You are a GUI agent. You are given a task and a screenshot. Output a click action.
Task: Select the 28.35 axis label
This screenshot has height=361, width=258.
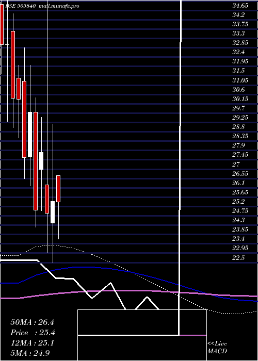pyautogui.click(x=240, y=136)
